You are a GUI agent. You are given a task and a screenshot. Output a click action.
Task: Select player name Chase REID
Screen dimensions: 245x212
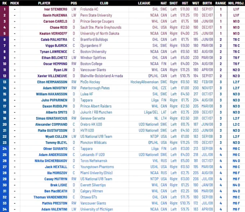click(59, 27)
